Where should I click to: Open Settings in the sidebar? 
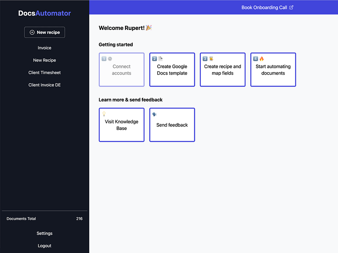[x=44, y=234]
